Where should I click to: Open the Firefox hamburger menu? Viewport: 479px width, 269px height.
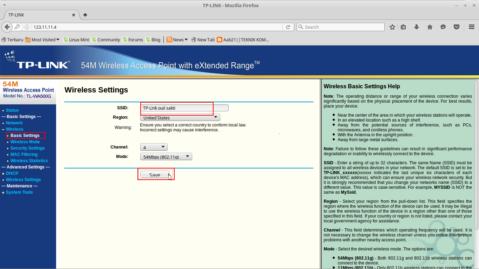472,27
